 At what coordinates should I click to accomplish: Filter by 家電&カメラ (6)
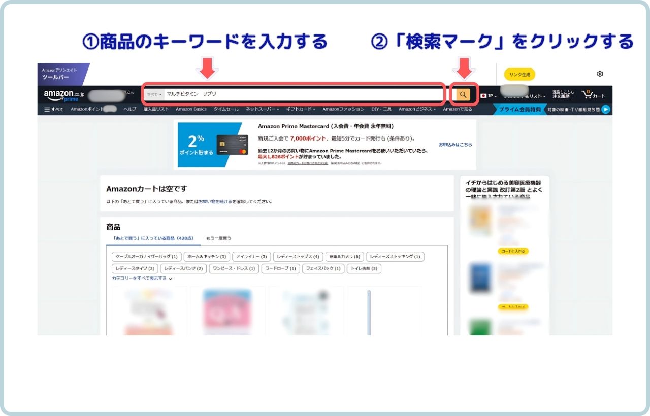click(344, 257)
